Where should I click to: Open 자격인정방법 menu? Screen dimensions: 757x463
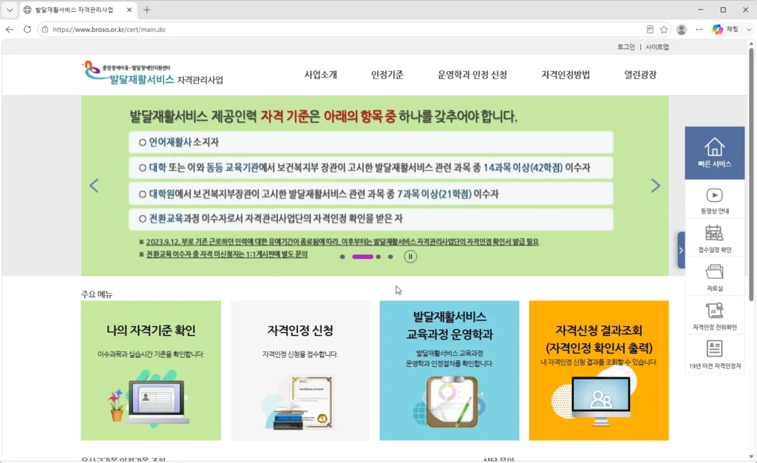566,75
